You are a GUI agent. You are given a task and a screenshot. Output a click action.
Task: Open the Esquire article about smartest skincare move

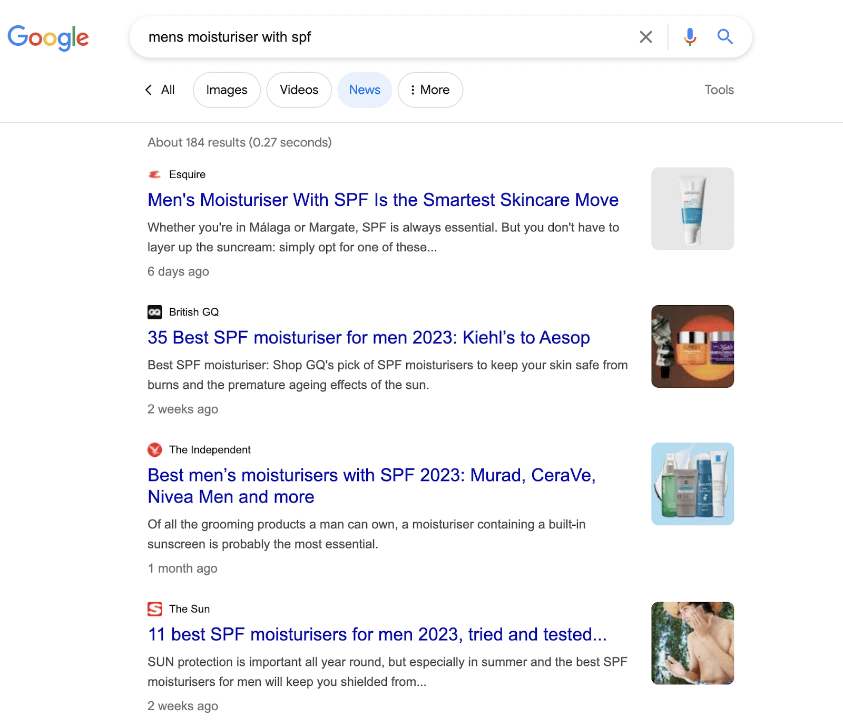[x=383, y=200]
